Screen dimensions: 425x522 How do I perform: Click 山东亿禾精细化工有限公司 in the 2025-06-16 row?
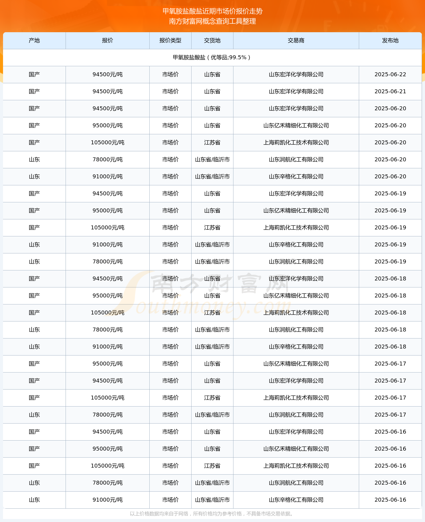coord(296,449)
